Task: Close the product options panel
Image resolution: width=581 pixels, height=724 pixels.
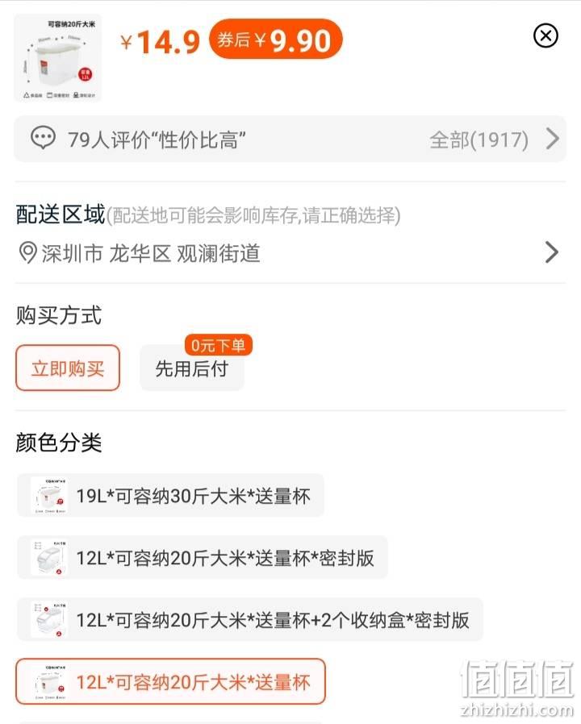Action: 545,36
